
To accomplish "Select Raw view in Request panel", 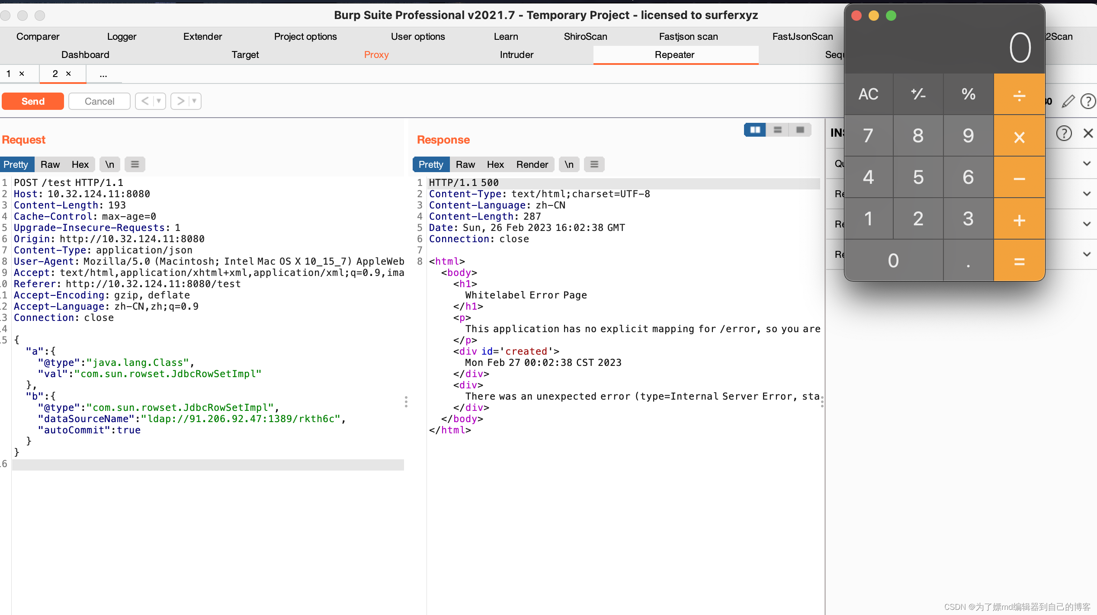I will pyautogui.click(x=50, y=164).
